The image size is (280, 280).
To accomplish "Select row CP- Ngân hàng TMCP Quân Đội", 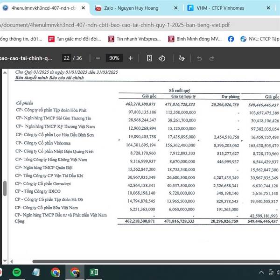I will (44, 168).
